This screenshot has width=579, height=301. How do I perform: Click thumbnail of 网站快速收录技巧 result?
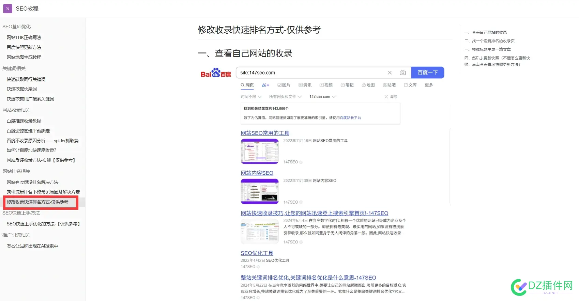pos(260,232)
